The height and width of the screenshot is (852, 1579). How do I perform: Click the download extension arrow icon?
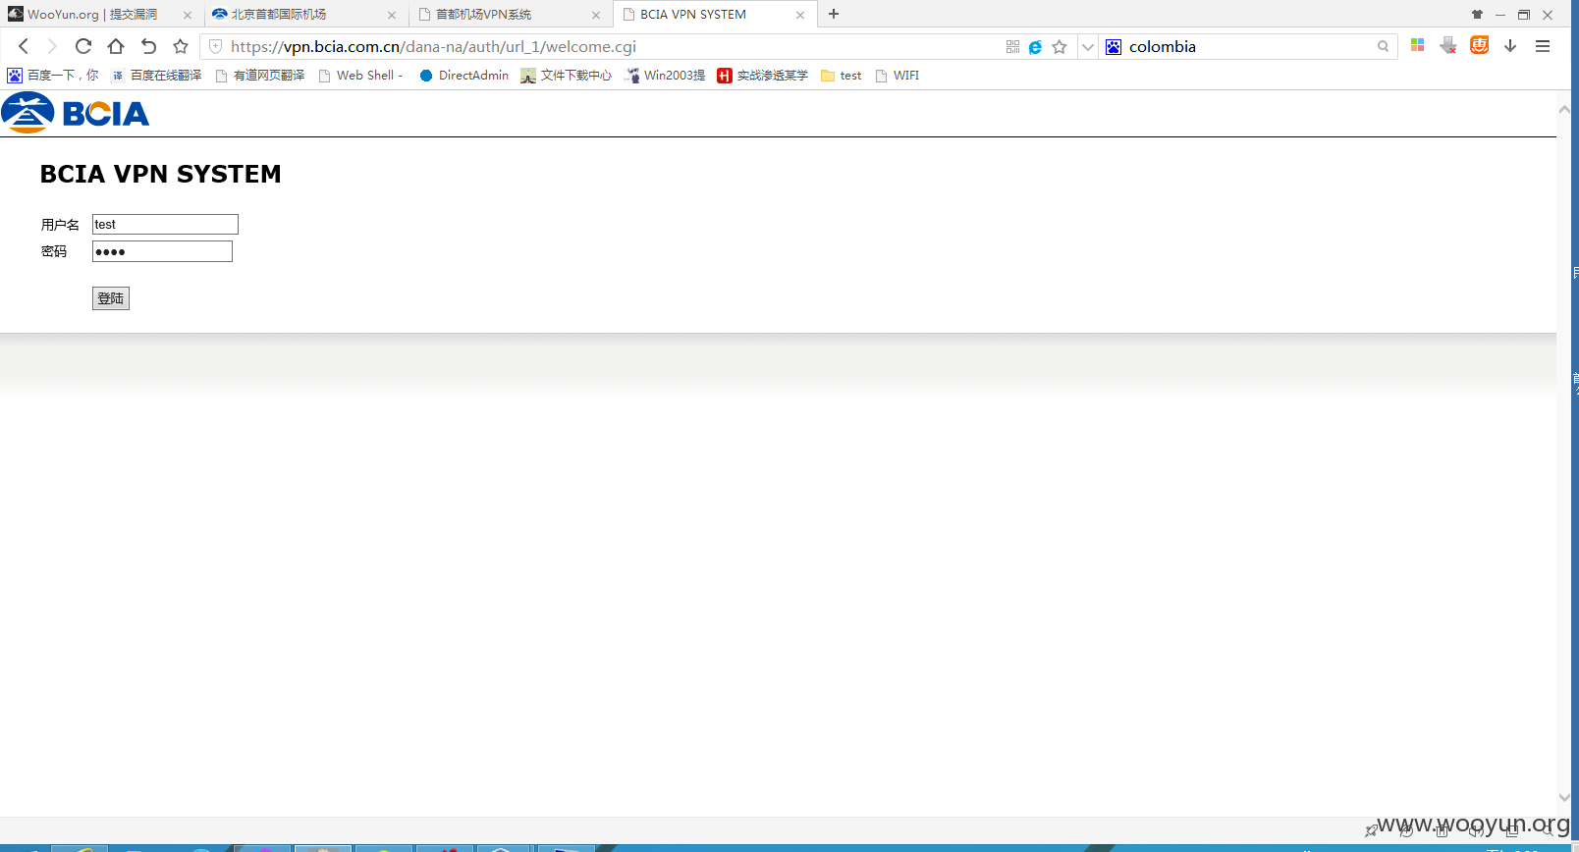(1447, 45)
